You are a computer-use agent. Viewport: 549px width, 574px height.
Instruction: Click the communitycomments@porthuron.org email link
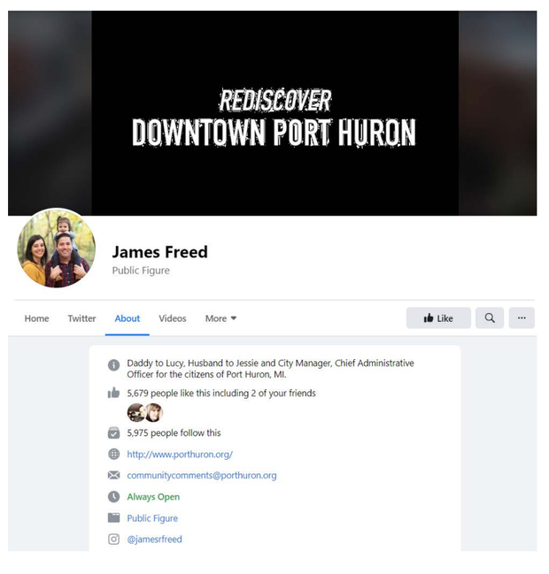(x=202, y=475)
